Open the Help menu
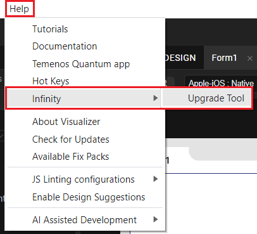257x234 pixels. tap(20, 9)
